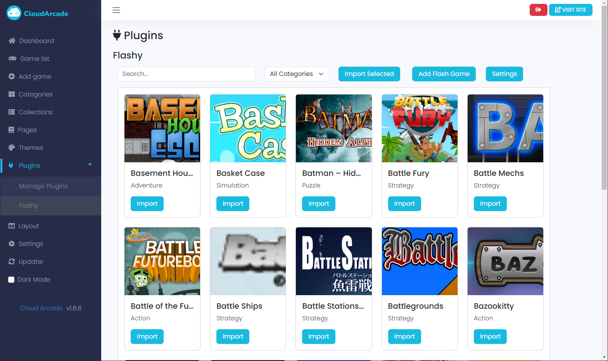This screenshot has width=608, height=361.
Task: Open the Flashy Settings button
Action: click(x=504, y=74)
